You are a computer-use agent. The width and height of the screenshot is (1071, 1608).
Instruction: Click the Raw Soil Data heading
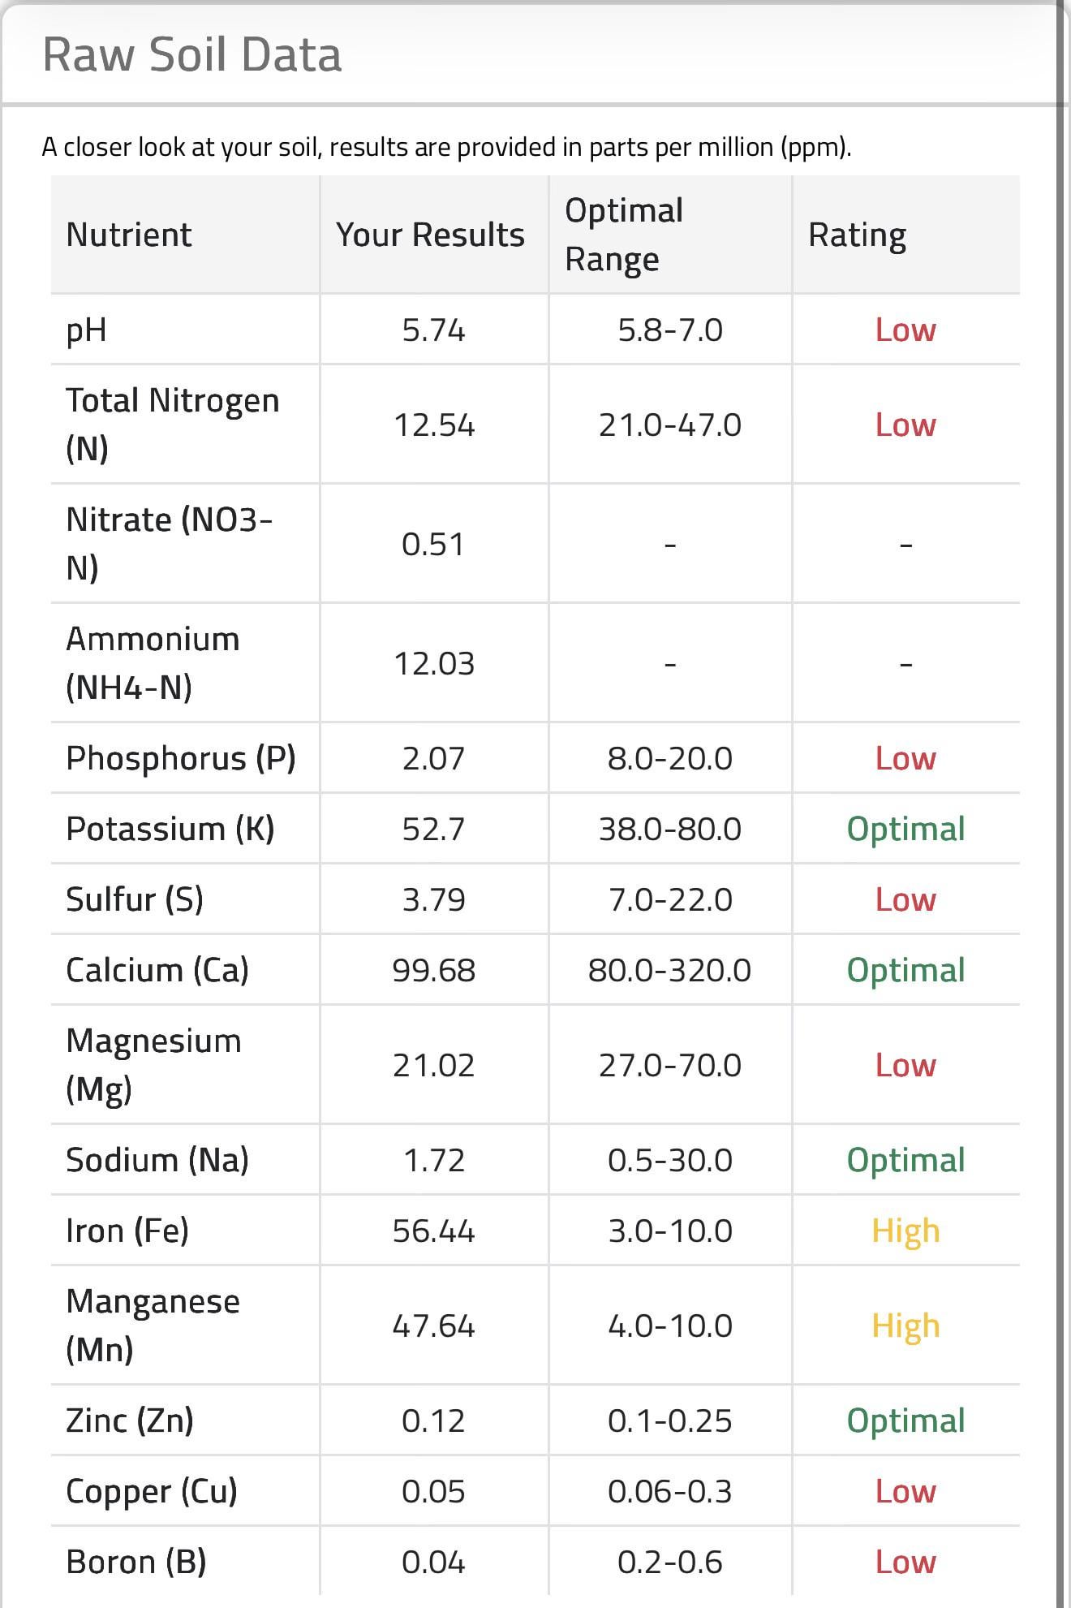point(191,55)
